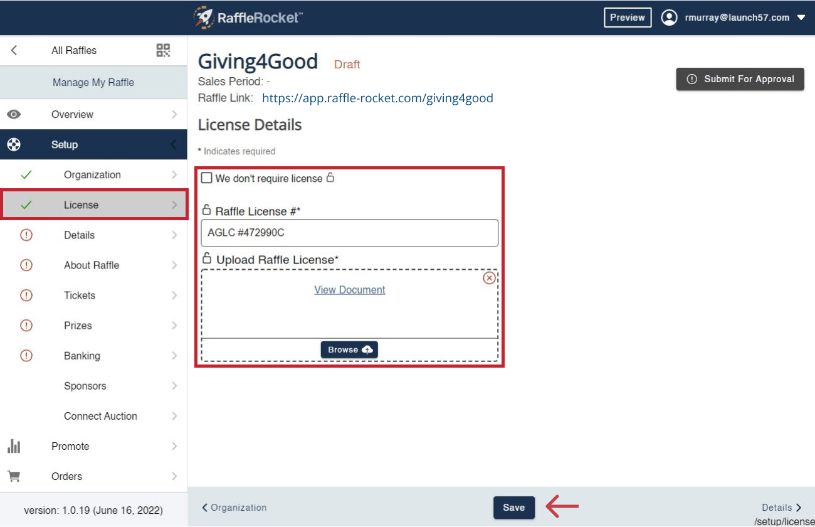Image resolution: width=815 pixels, height=527 pixels.
Task: Save the license details
Action: 514,508
